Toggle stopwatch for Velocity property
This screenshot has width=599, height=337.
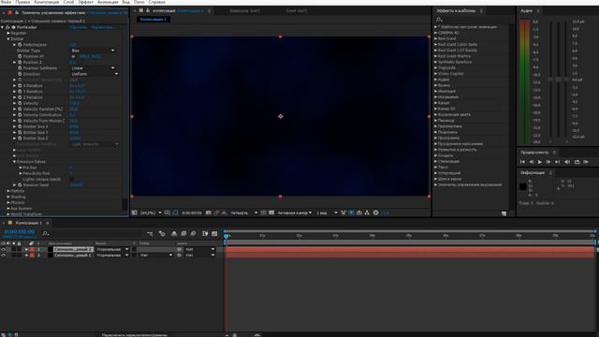point(20,103)
